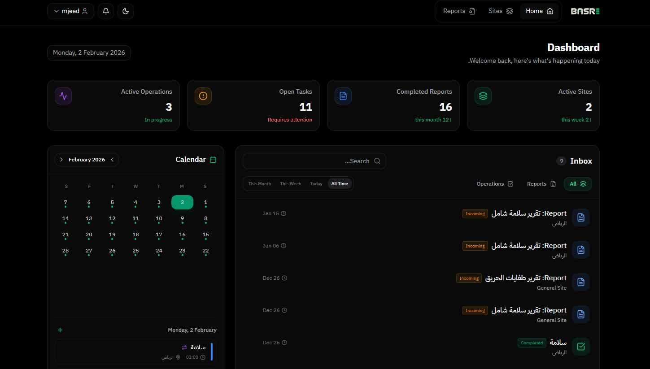650x369 pixels.
Task: Open the document icon on the Jan 15 report
Action: coord(580,217)
